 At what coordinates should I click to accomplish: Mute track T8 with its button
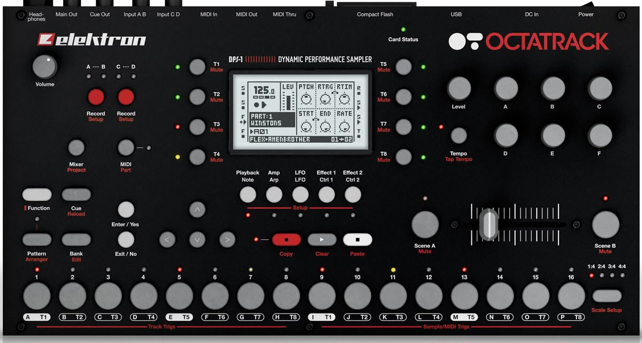[x=404, y=157]
